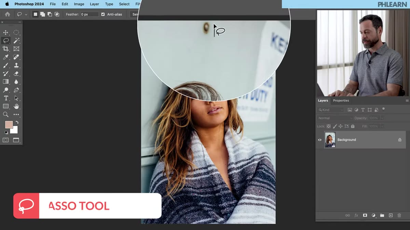
Task: Toggle layer filtering switch on or off
Action: pos(383,109)
